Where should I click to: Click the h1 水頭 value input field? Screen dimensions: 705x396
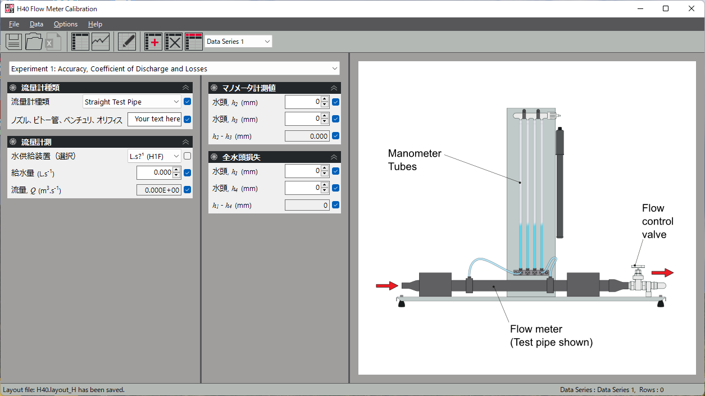303,171
